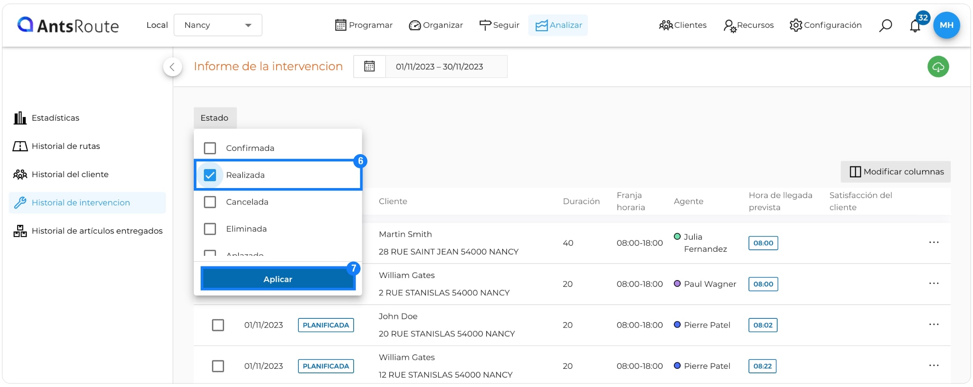Click the Agente column header
Viewport: 973px width, 387px height.
coord(688,201)
